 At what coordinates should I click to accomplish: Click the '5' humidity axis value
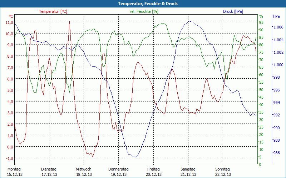point(260,157)
